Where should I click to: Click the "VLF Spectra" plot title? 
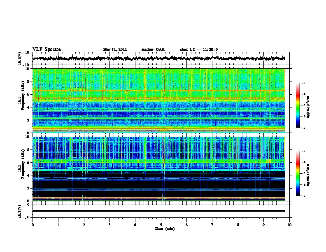pos(47,49)
